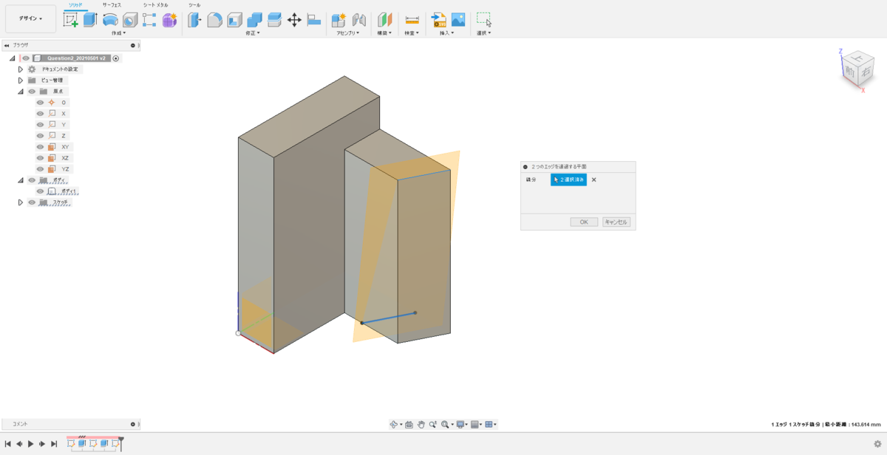Image resolution: width=887 pixels, height=455 pixels.
Task: Clear the selection with the X button
Action: [x=594, y=179]
